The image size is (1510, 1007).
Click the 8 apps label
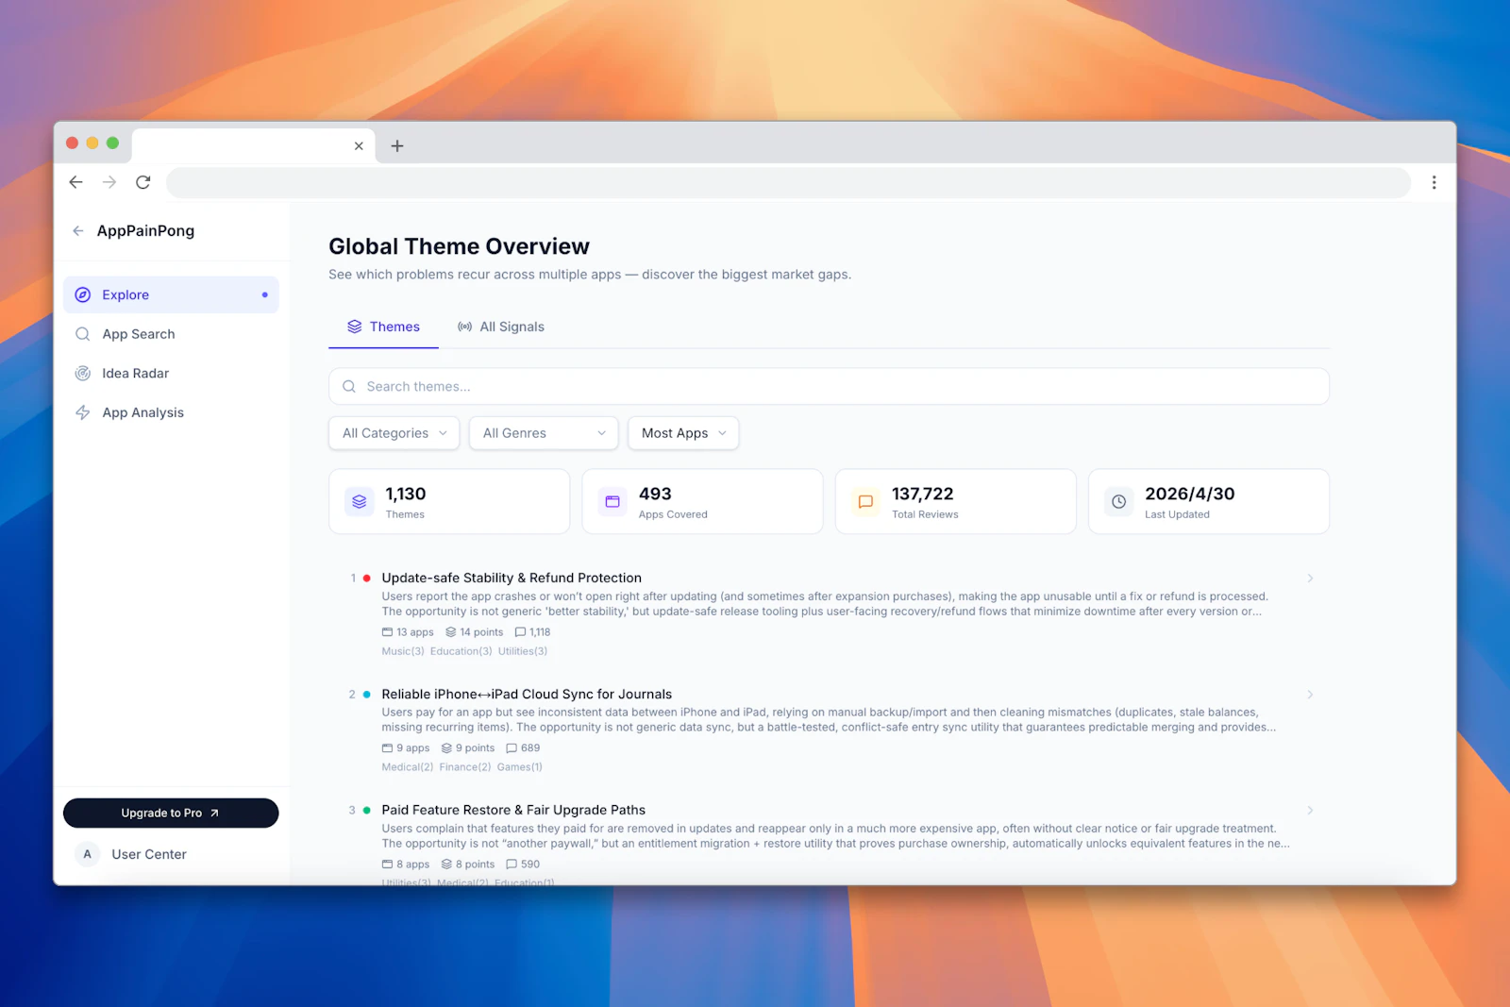pos(413,864)
